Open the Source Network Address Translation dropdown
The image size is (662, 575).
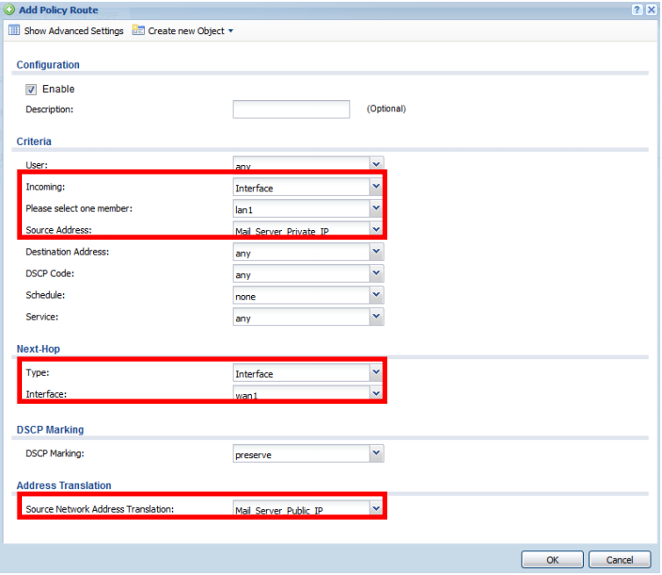[376, 508]
